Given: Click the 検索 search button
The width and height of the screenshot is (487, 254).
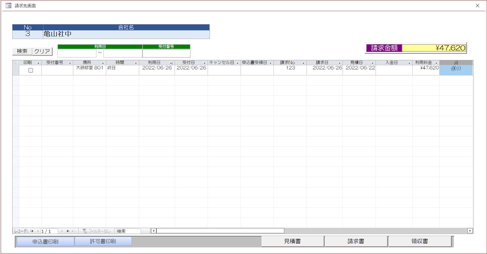Looking at the screenshot, I should point(22,52).
